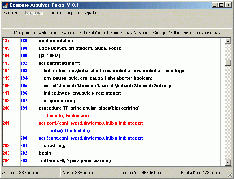Click the grayed-out Comparar menu
The width and height of the screenshot is (234, 179).
[34, 13]
